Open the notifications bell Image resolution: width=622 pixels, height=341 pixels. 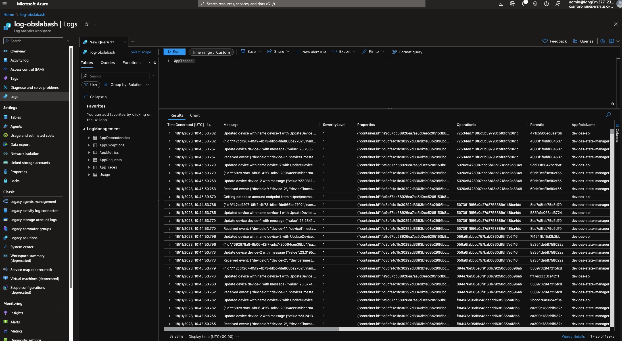(524, 4)
